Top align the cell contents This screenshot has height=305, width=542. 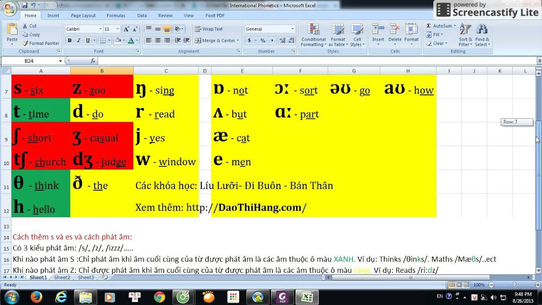point(148,29)
